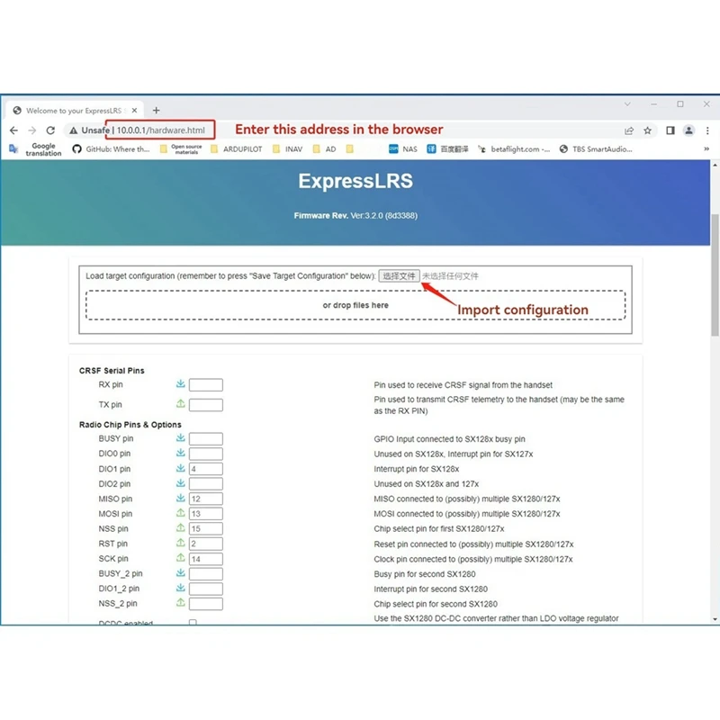
Task: Click the Unsafe site warning icon
Action: pos(74,130)
